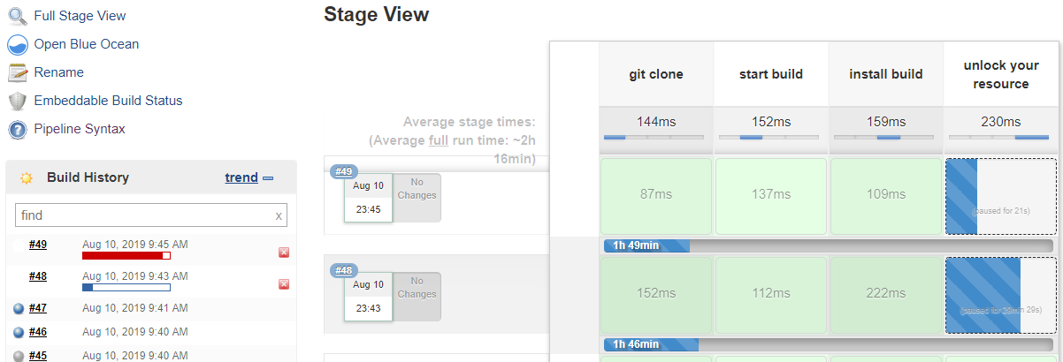Image resolution: width=1063 pixels, height=362 pixels.
Task: Collapse Build History with minus icon
Action: click(x=269, y=178)
